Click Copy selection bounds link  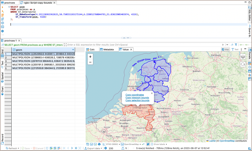point(137,100)
